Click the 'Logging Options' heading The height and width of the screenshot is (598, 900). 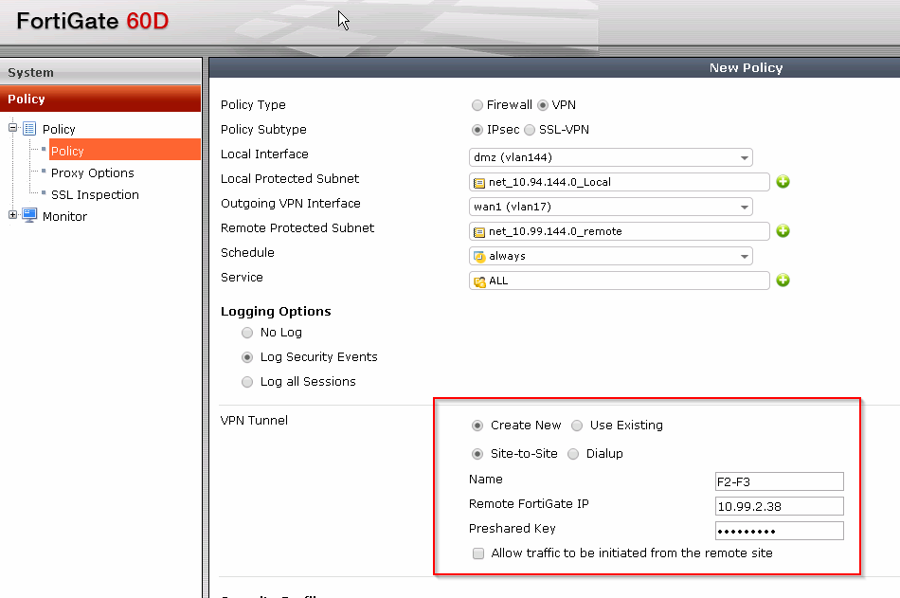tap(276, 312)
